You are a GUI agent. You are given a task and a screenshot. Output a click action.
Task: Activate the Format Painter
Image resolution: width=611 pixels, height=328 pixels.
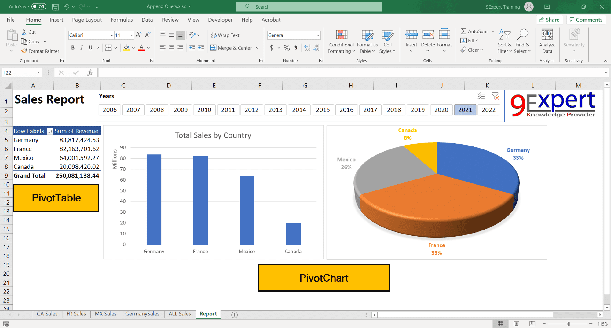click(40, 51)
